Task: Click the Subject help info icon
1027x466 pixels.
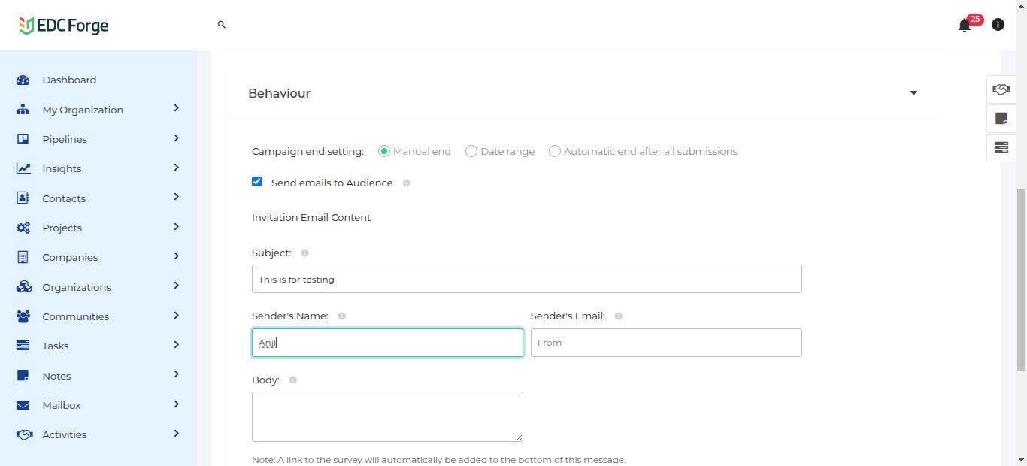Action: pos(304,253)
